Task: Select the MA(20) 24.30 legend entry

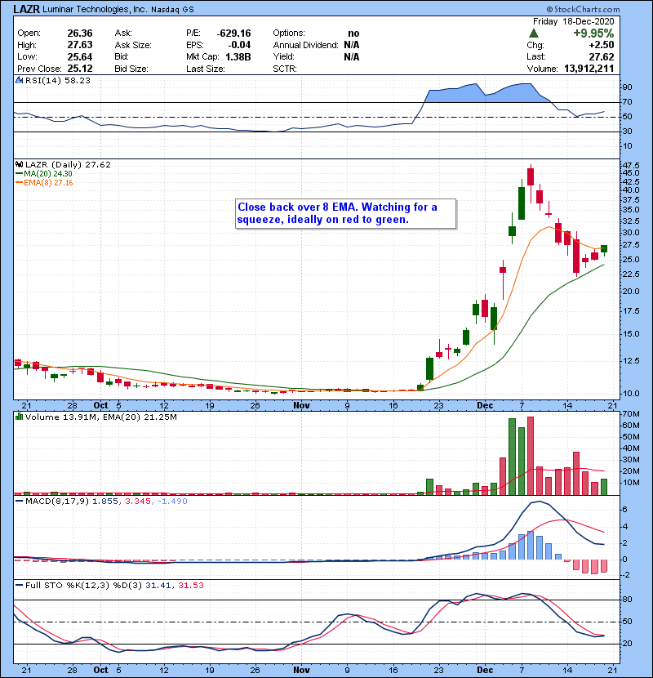Action: point(44,173)
